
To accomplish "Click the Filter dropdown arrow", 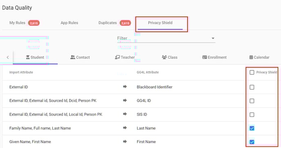I will [213, 38].
